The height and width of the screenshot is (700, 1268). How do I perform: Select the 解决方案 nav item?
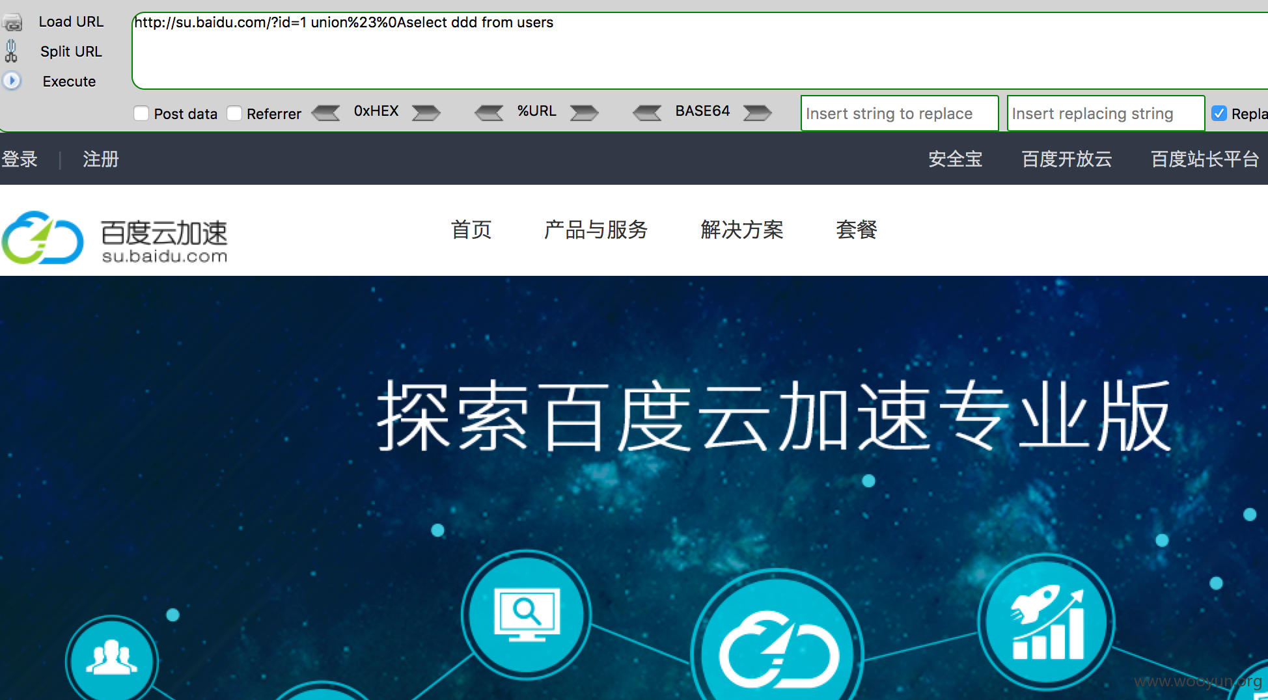pyautogui.click(x=742, y=230)
